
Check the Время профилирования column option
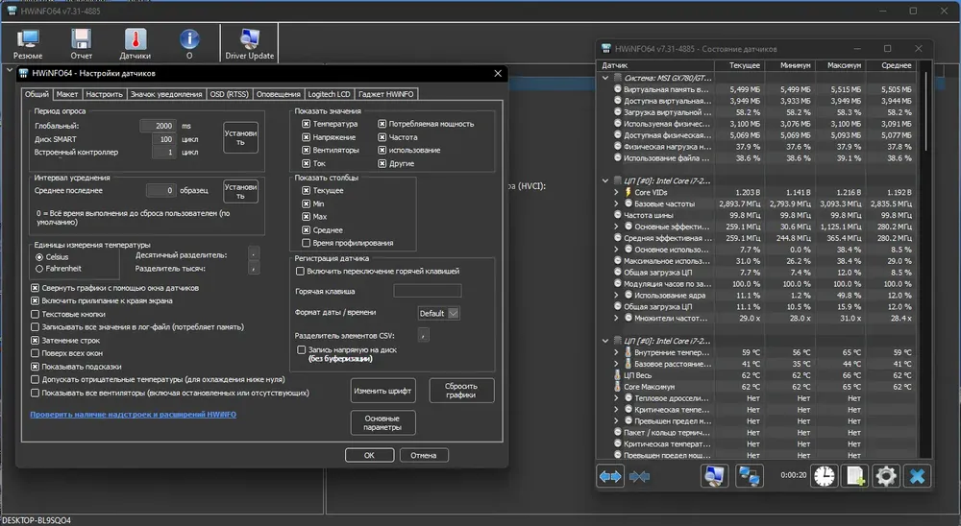pos(306,243)
